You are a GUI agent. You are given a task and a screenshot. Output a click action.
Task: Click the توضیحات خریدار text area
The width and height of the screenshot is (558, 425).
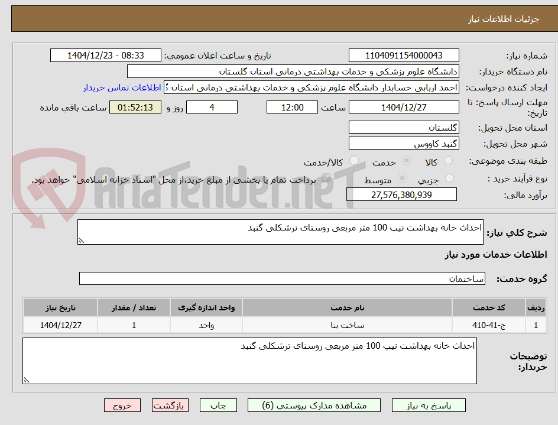(250, 361)
